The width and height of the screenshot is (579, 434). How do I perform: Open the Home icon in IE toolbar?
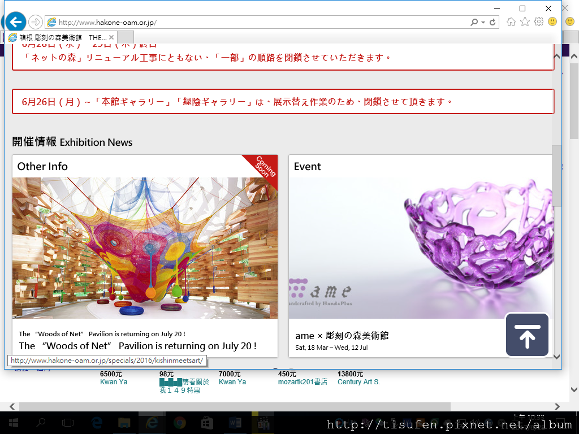511,22
